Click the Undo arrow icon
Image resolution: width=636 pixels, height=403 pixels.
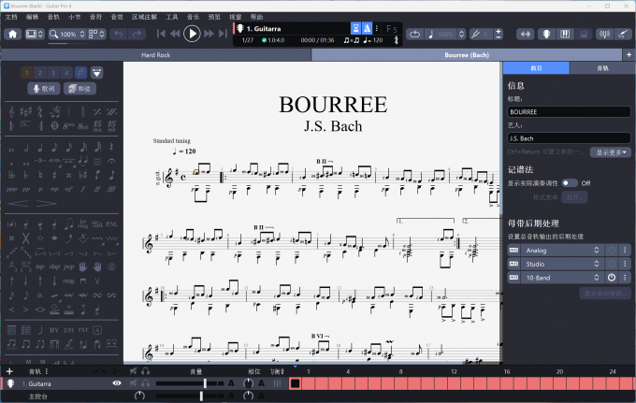[x=118, y=34]
